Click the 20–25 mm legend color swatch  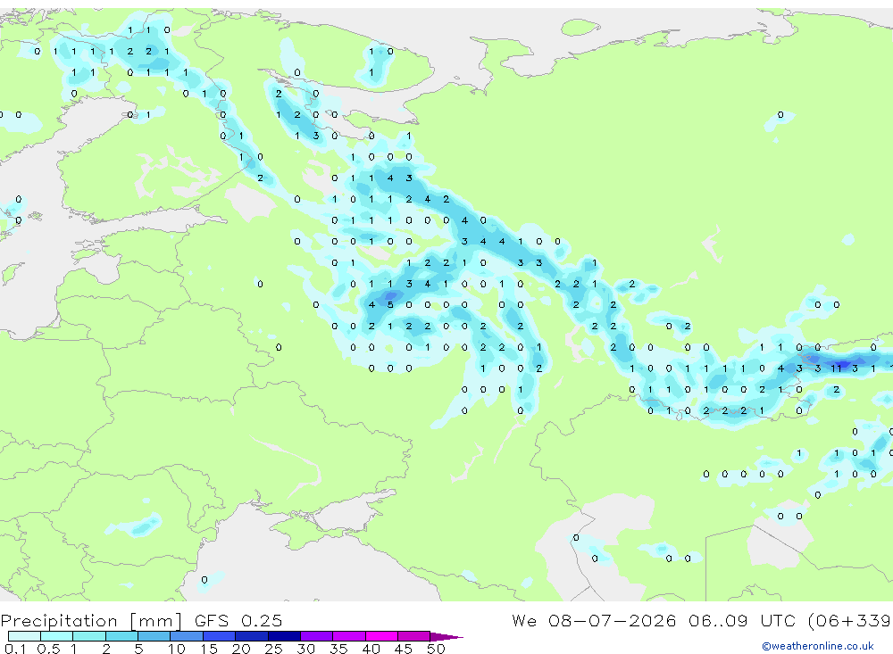(x=252, y=636)
